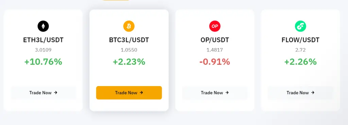Image resolution: width=348 pixels, height=125 pixels.
Task: Click the -0.91% red change value
Action: (215, 62)
